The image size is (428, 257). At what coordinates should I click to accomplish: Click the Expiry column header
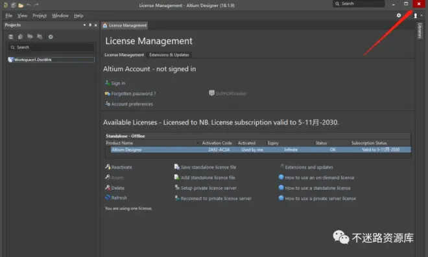[273, 143]
